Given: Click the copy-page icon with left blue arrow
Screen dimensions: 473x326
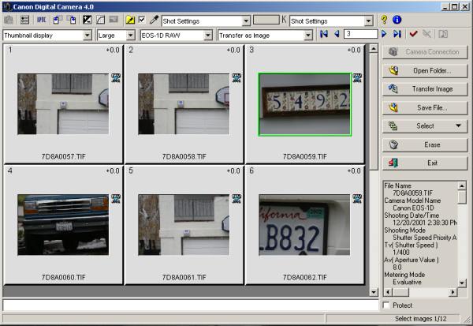Looking at the screenshot, I should (x=58, y=21).
